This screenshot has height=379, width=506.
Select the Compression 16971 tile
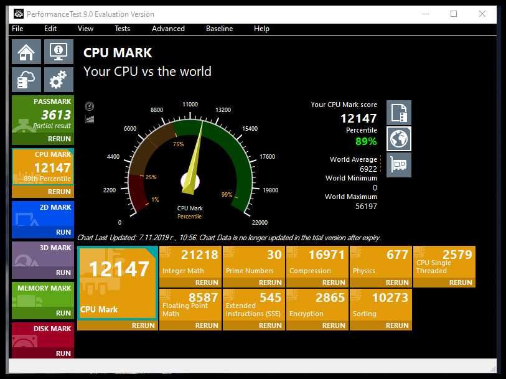click(317, 262)
